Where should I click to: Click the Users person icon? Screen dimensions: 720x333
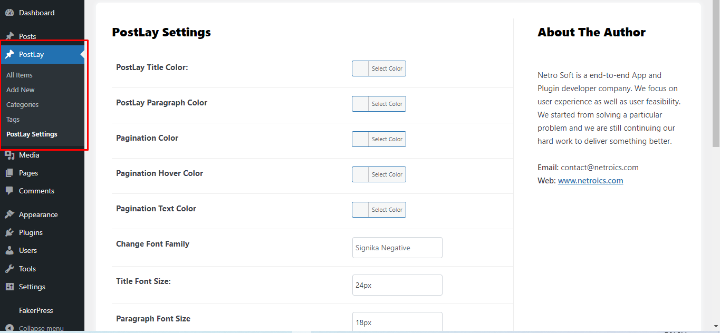[x=9, y=250]
